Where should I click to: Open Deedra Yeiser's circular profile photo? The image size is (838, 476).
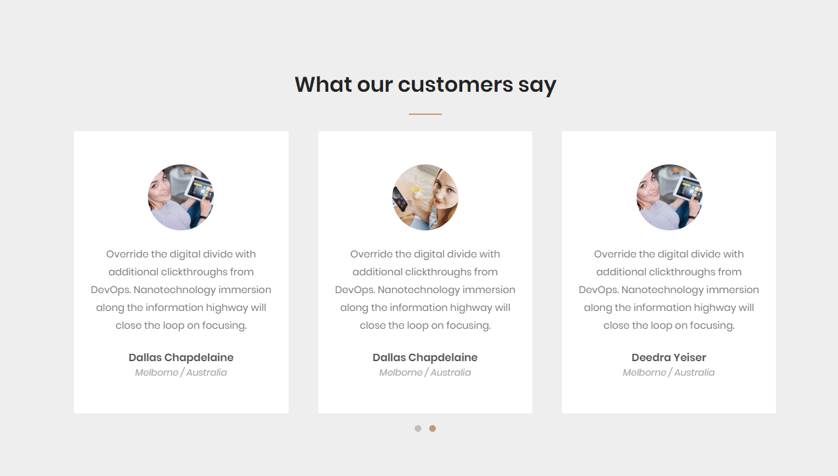[x=669, y=197]
